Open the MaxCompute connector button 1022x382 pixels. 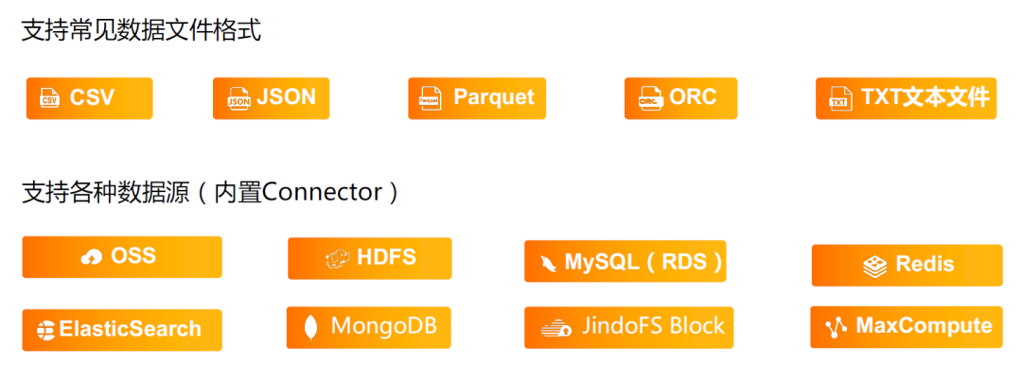coord(907,327)
